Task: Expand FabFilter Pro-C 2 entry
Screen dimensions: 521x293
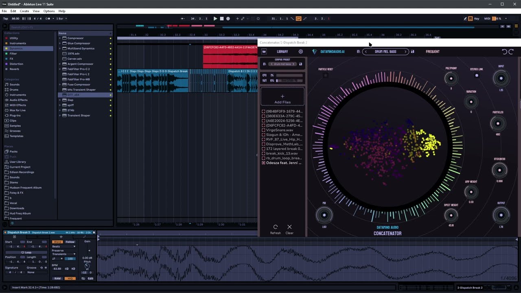Action: (60, 69)
